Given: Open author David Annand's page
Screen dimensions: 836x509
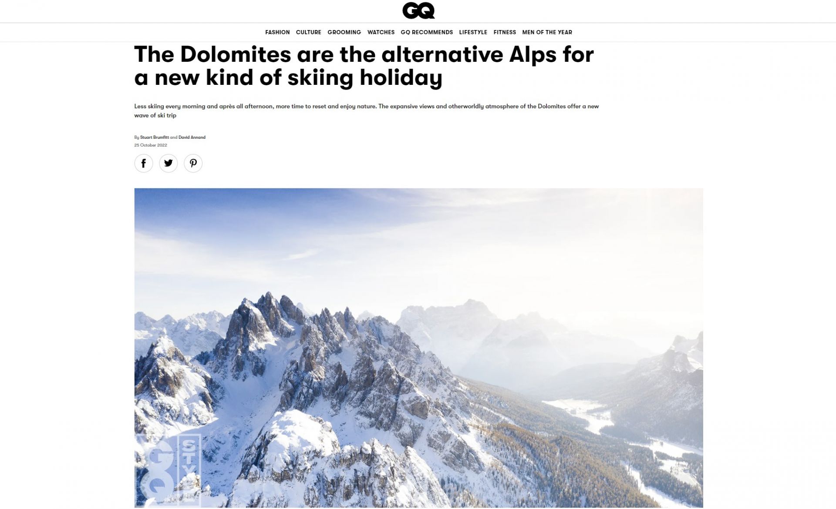Looking at the screenshot, I should click(x=192, y=137).
